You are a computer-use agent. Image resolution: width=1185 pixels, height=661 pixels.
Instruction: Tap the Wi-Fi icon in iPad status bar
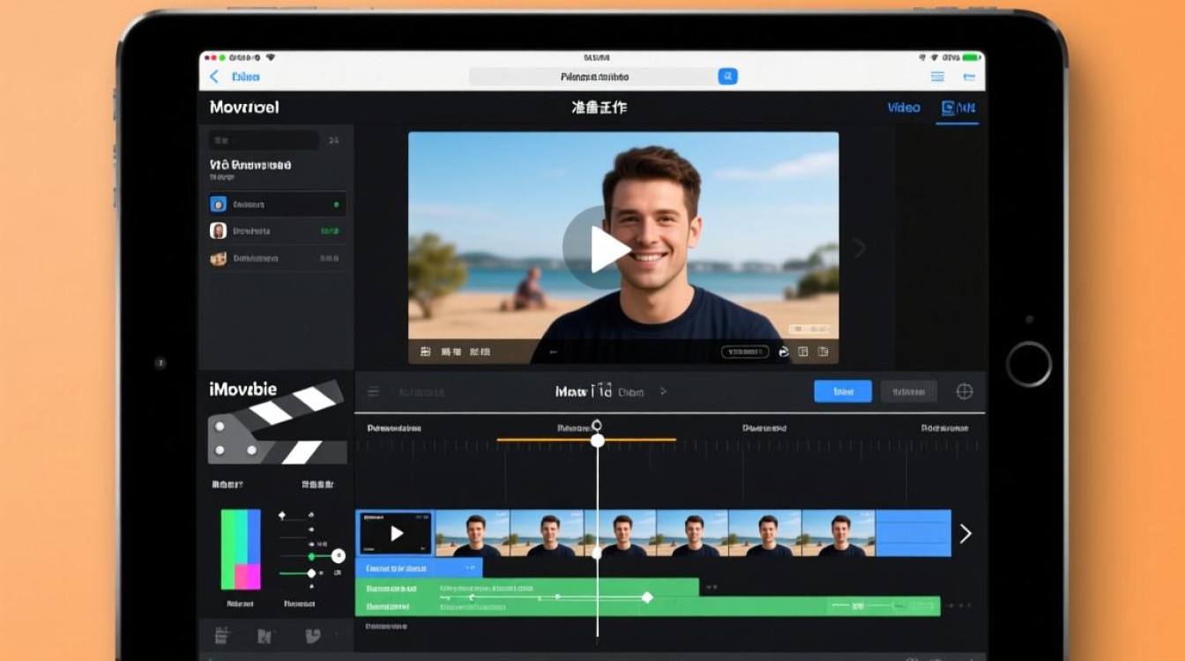270,57
